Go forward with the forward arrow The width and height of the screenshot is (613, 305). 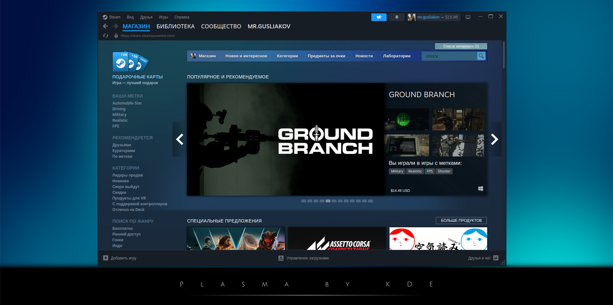(115, 27)
